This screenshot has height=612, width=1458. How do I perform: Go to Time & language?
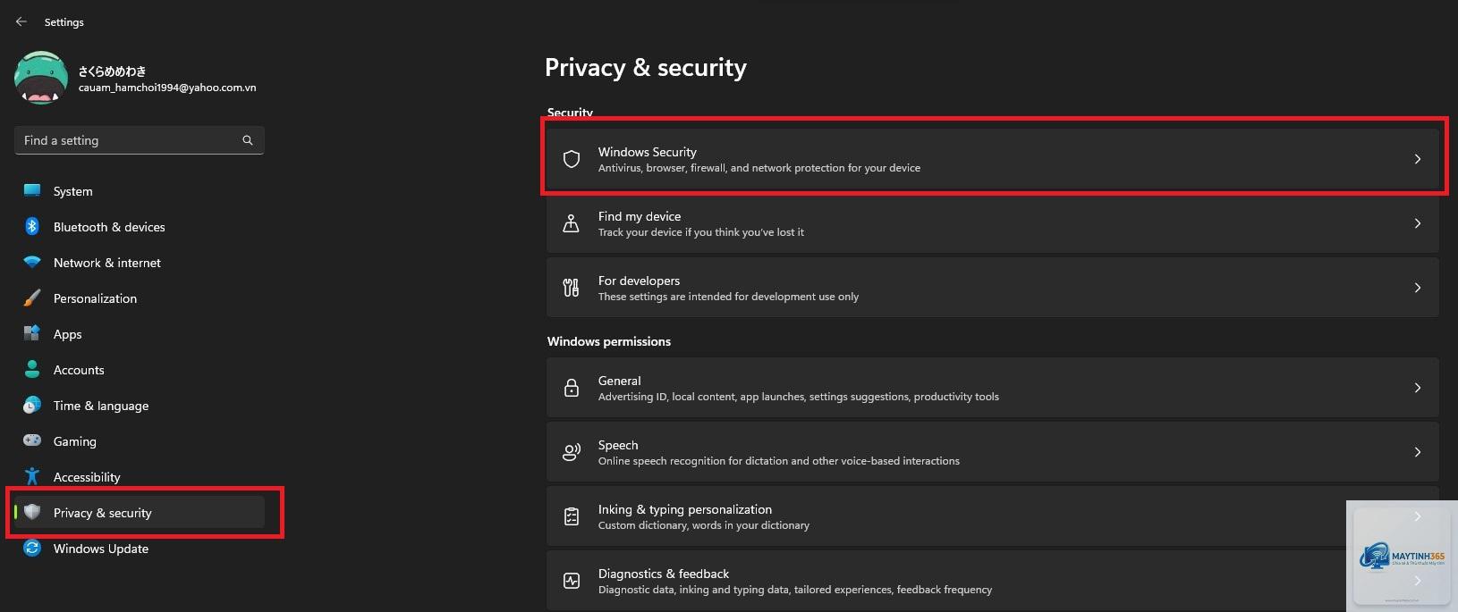140,405
